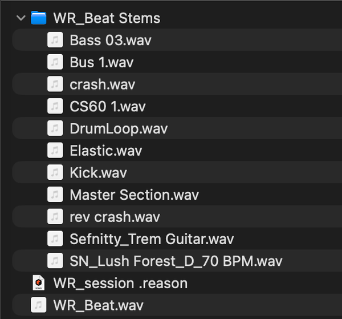Click the WR_Beat Stems folder icon

[x=39, y=18]
